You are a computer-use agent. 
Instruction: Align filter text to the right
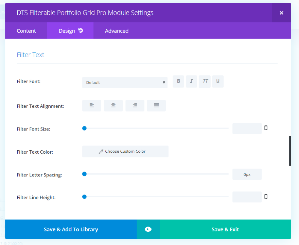click(x=135, y=106)
